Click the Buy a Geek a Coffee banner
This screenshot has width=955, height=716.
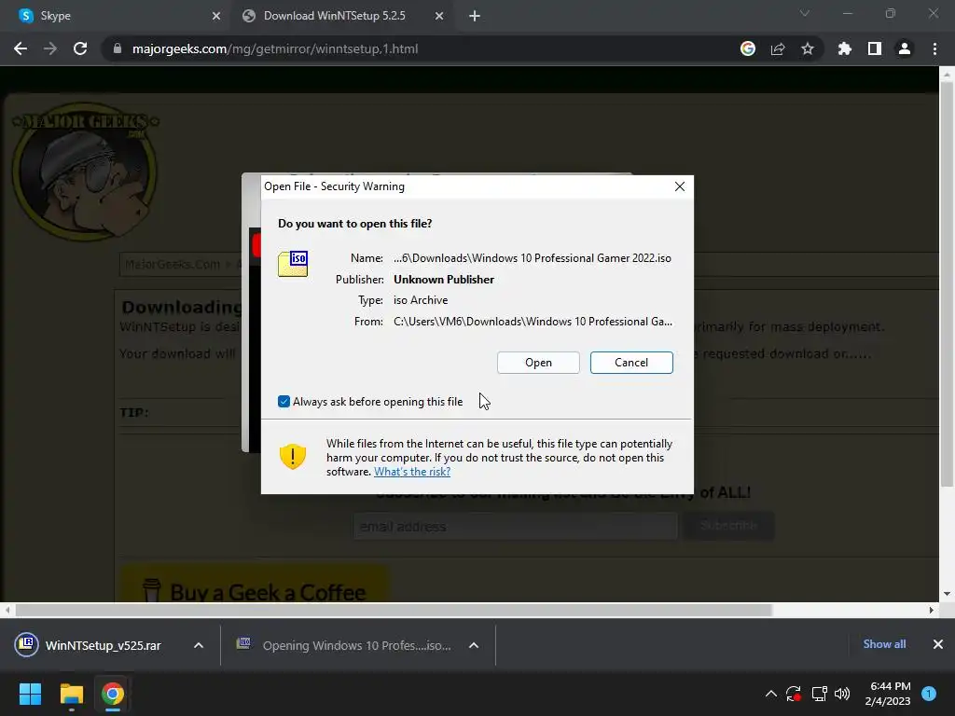point(255,585)
